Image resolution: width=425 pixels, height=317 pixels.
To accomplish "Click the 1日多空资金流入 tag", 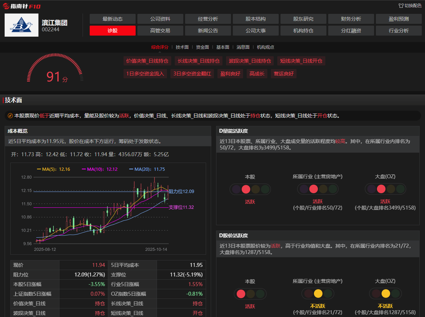I will pos(145,74).
